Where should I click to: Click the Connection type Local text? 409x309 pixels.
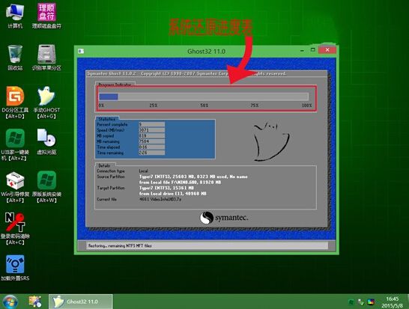coord(144,171)
